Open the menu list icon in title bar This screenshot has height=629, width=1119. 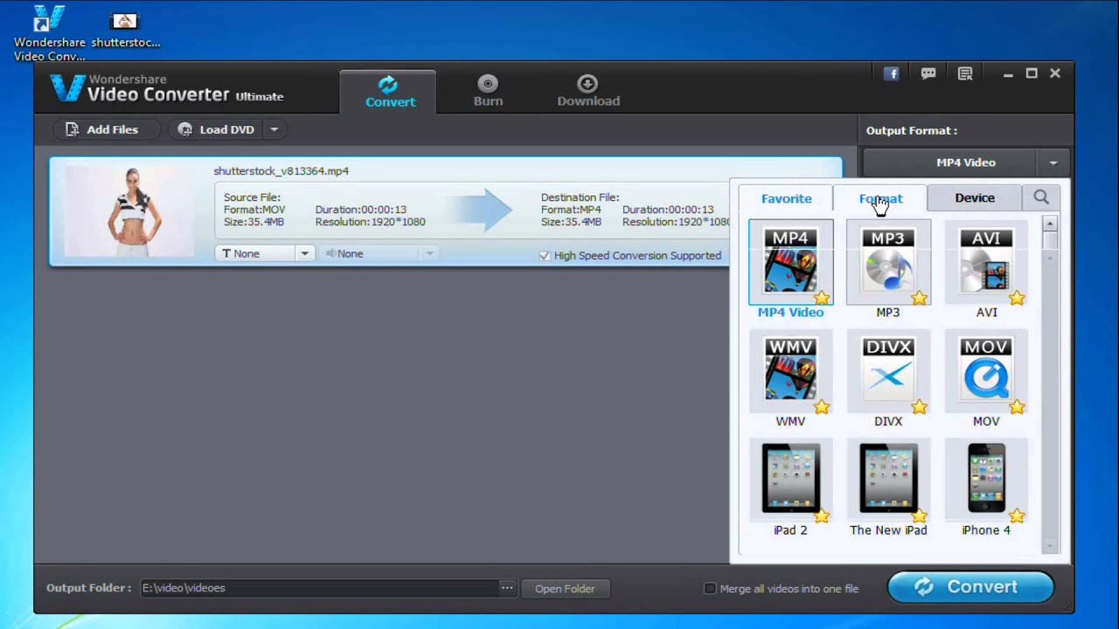(965, 74)
